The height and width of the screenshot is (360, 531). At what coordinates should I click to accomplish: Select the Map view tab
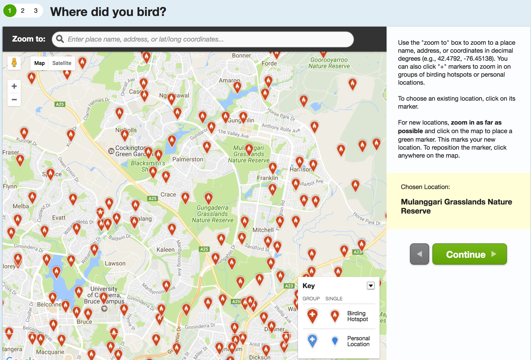(39, 63)
